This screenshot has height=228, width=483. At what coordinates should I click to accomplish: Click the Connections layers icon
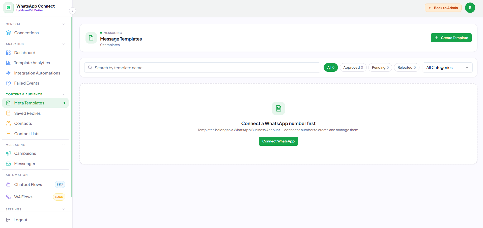(8, 33)
